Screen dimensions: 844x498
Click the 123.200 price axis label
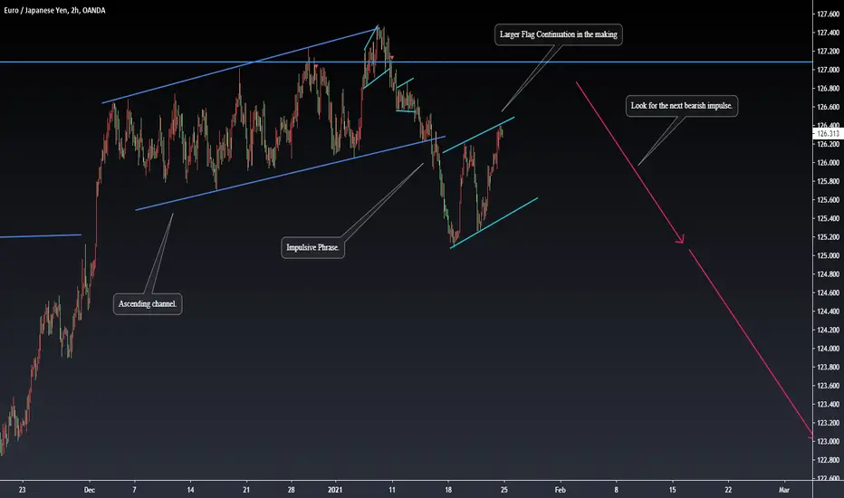click(828, 423)
